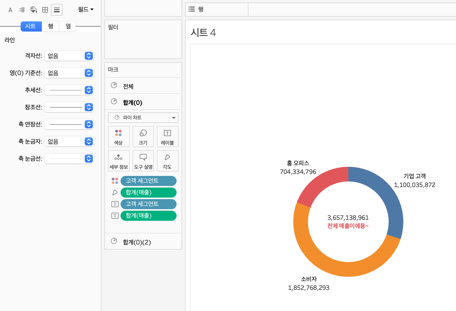
Task: Select the 고객 세그먼트 label pill
Action: [148, 204]
